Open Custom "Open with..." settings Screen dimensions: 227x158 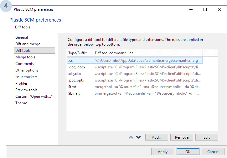pyautogui.click(x=34, y=96)
